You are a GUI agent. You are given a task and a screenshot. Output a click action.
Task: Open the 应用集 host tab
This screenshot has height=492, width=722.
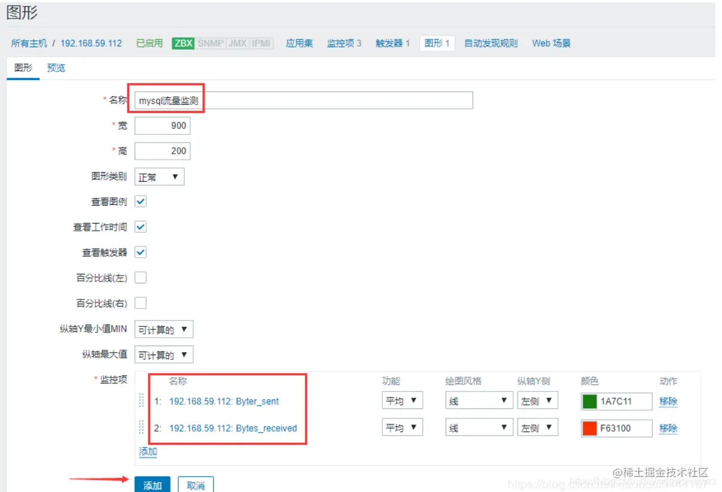299,43
